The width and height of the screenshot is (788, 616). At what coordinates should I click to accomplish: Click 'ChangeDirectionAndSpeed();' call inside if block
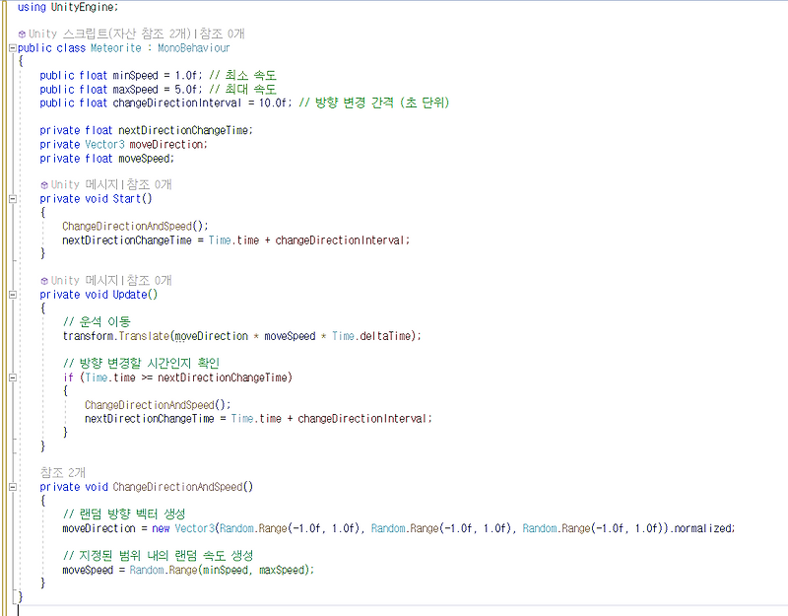click(x=158, y=405)
